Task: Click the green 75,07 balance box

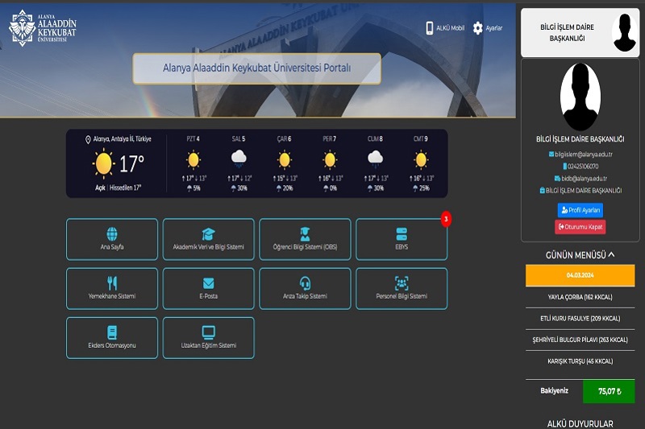Action: point(609,391)
